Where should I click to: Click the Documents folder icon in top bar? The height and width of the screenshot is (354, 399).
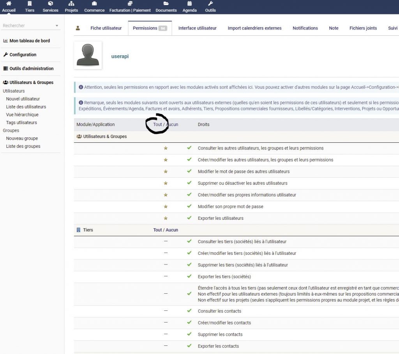coord(166,4)
